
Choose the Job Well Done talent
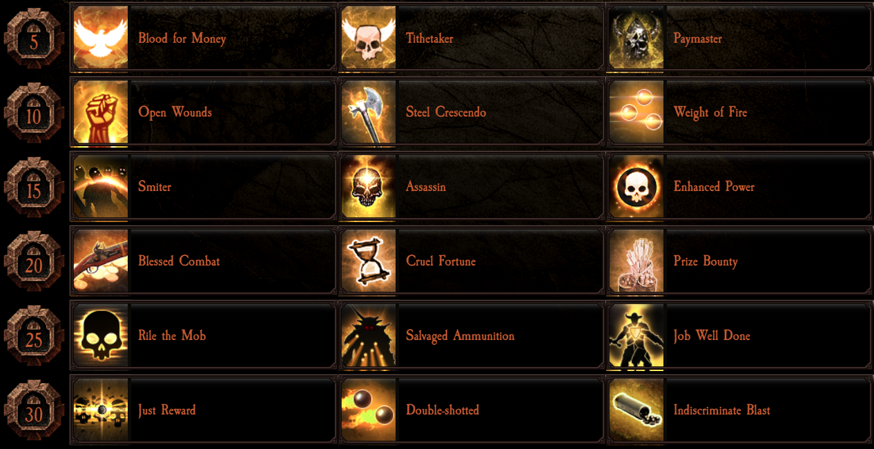[739, 336]
